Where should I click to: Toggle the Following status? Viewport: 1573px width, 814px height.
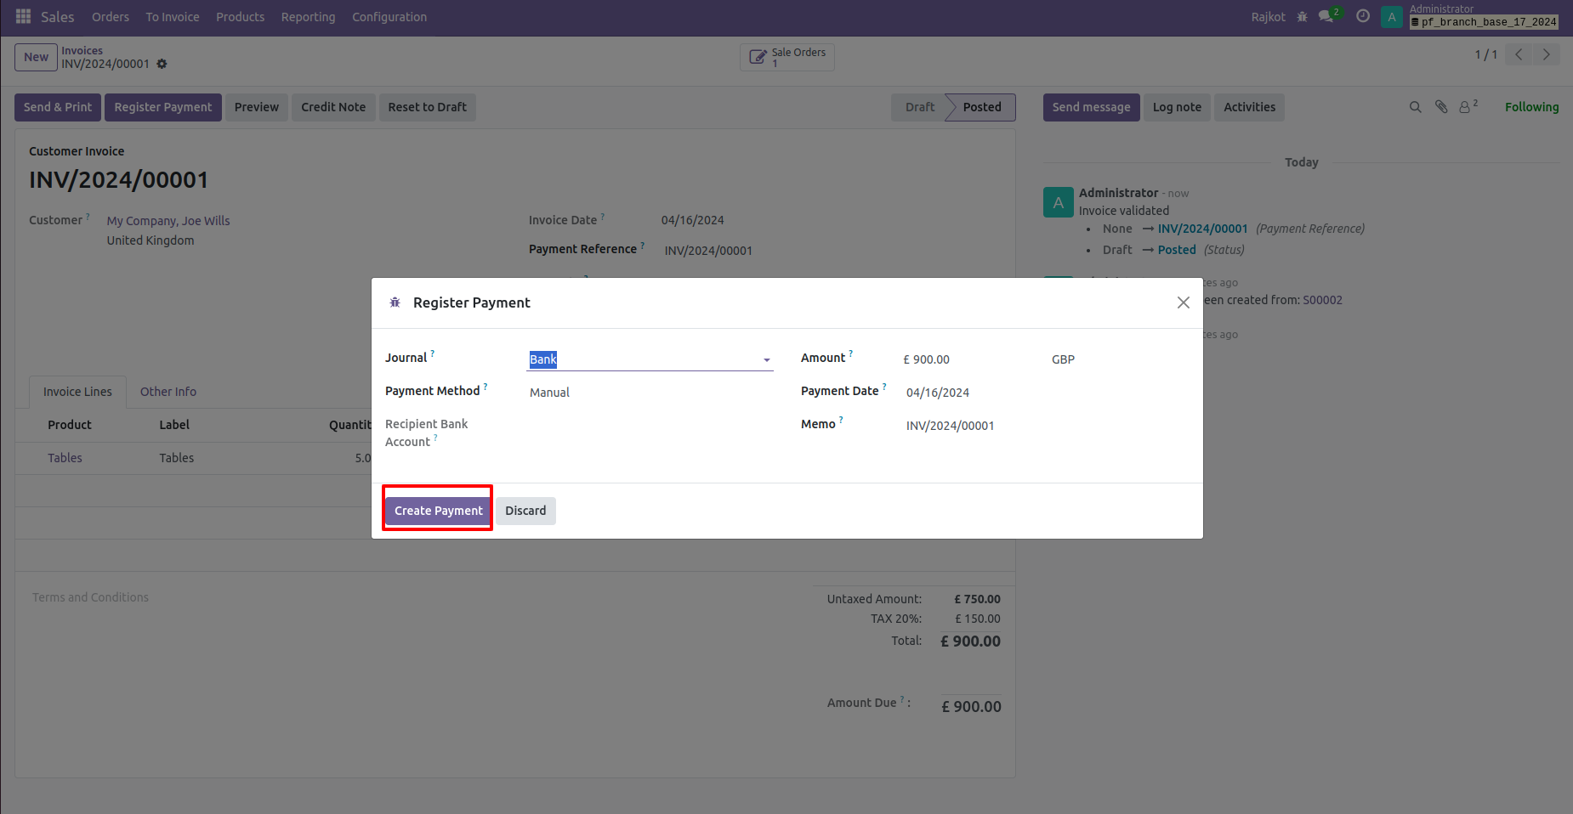pyautogui.click(x=1530, y=107)
